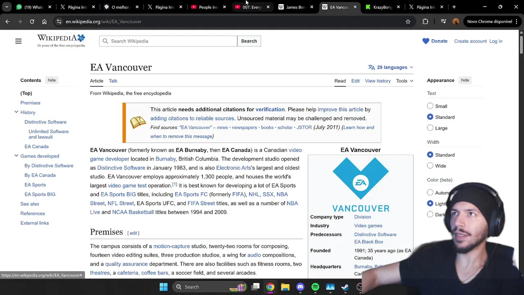Click the Log in link
Screen dimensions: 524x295
pos(496,41)
